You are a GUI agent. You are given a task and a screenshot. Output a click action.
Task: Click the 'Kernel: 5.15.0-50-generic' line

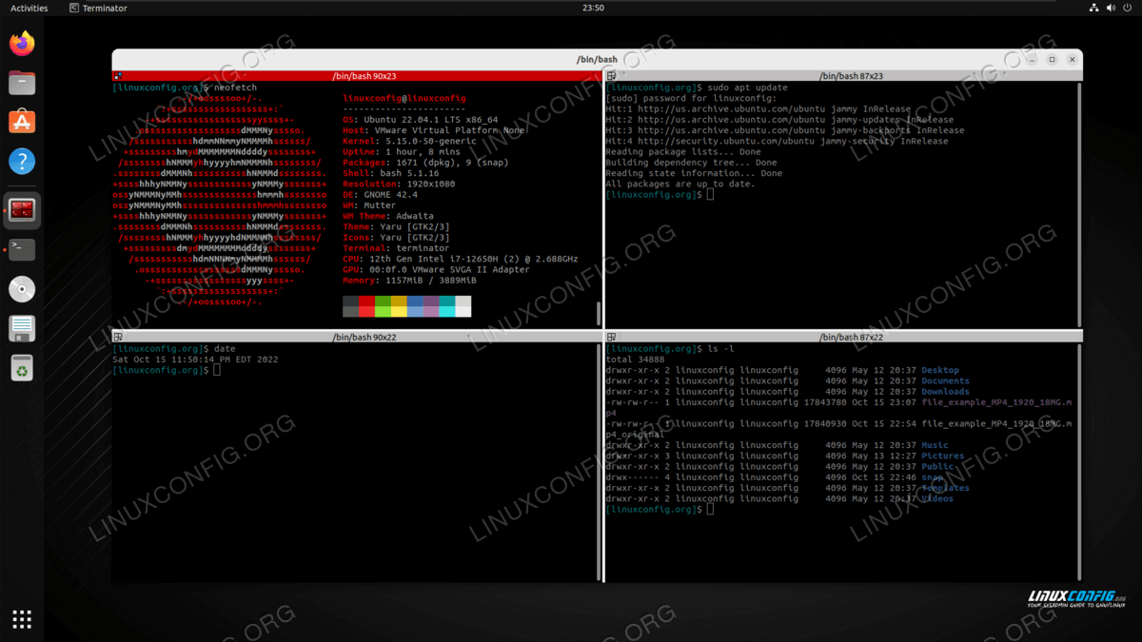409,141
